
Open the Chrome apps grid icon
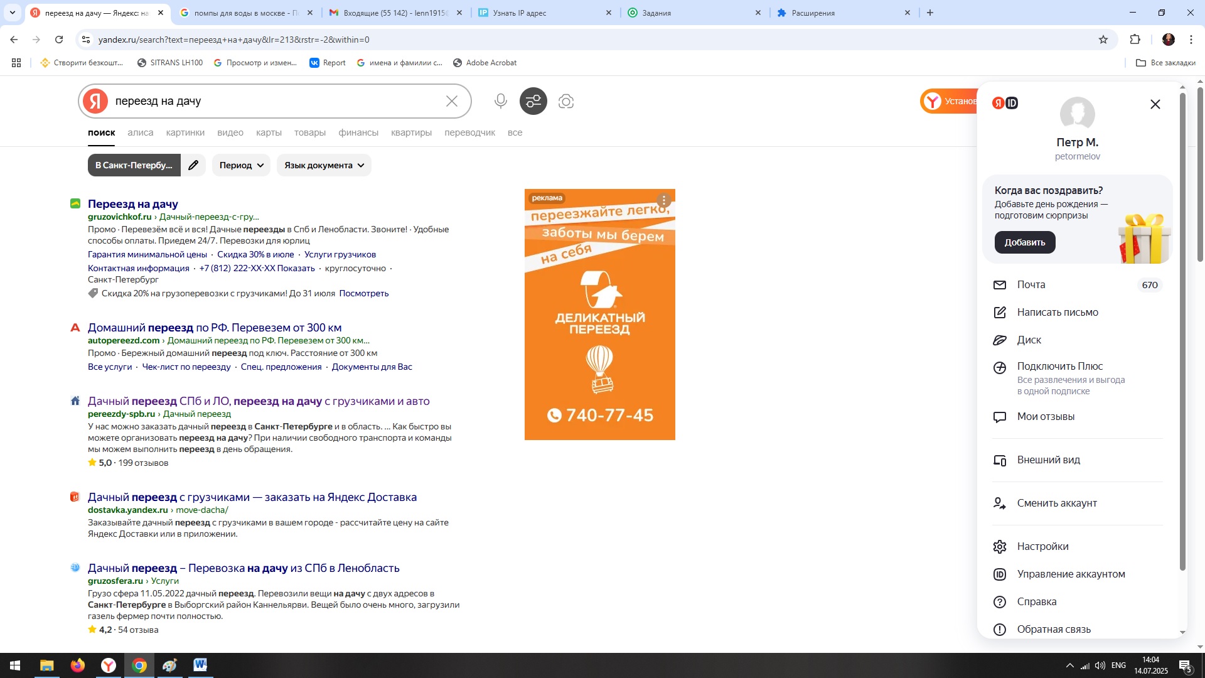click(16, 63)
